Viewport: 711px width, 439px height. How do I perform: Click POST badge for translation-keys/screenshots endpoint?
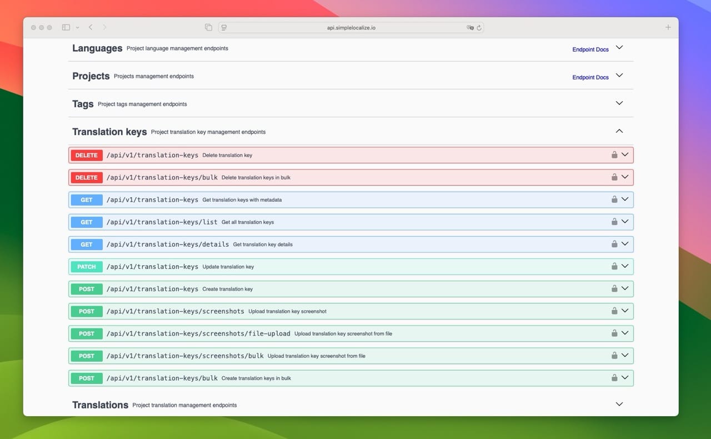pos(87,311)
